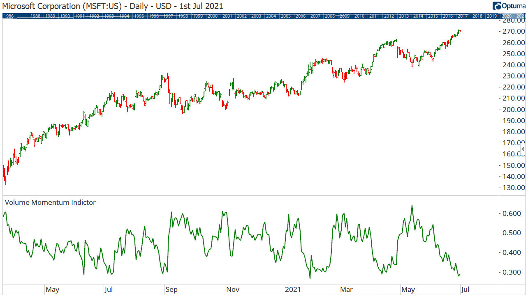This screenshot has height=298, width=528.
Task: Select 2014 on the year timeline bar
Action: pyautogui.click(x=418, y=16)
